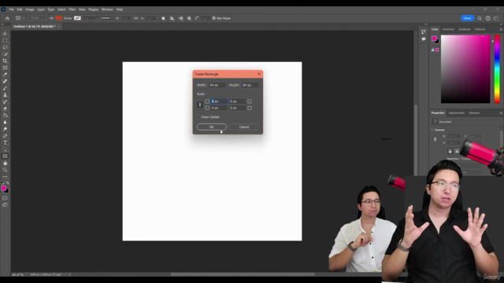
Task: Select the Clone Stamp tool
Action: pyautogui.click(x=5, y=95)
